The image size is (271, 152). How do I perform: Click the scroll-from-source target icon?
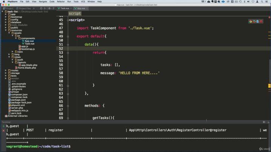pos(41,8)
